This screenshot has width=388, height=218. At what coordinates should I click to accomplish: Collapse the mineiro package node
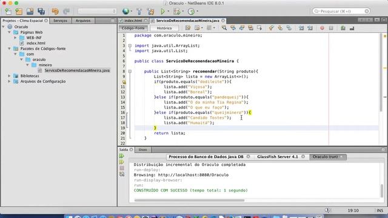27,65
